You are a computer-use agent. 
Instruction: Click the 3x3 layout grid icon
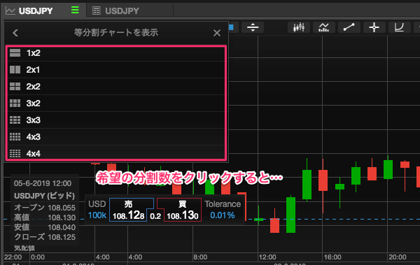(x=15, y=120)
